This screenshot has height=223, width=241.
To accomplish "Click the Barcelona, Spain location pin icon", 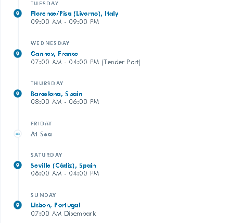I will (x=18, y=93).
